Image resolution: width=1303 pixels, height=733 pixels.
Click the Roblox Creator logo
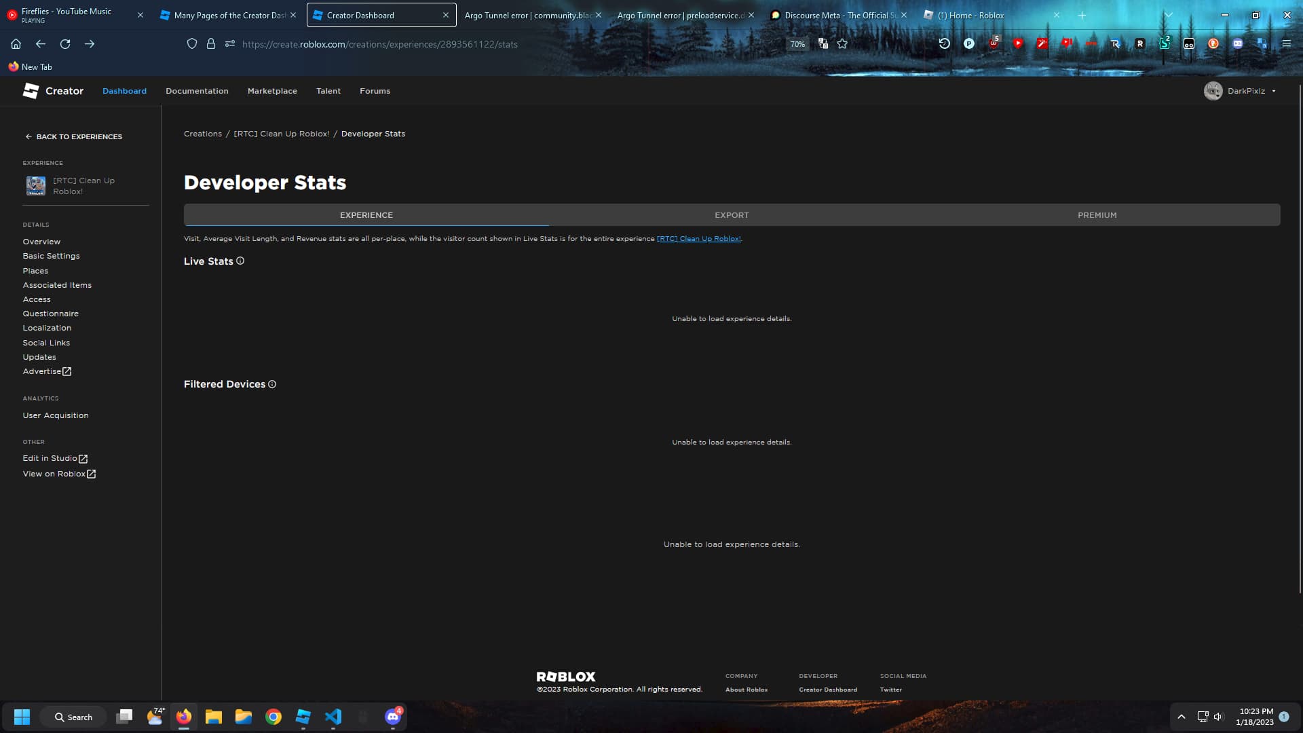53,91
